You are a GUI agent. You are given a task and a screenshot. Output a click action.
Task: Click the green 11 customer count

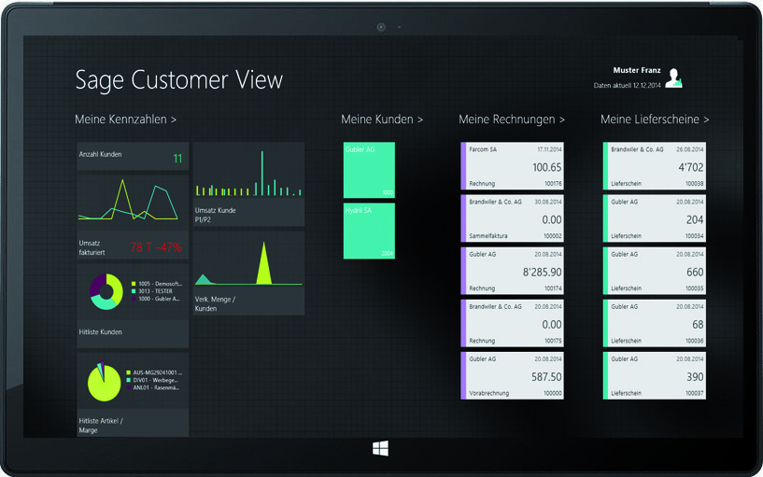177,159
